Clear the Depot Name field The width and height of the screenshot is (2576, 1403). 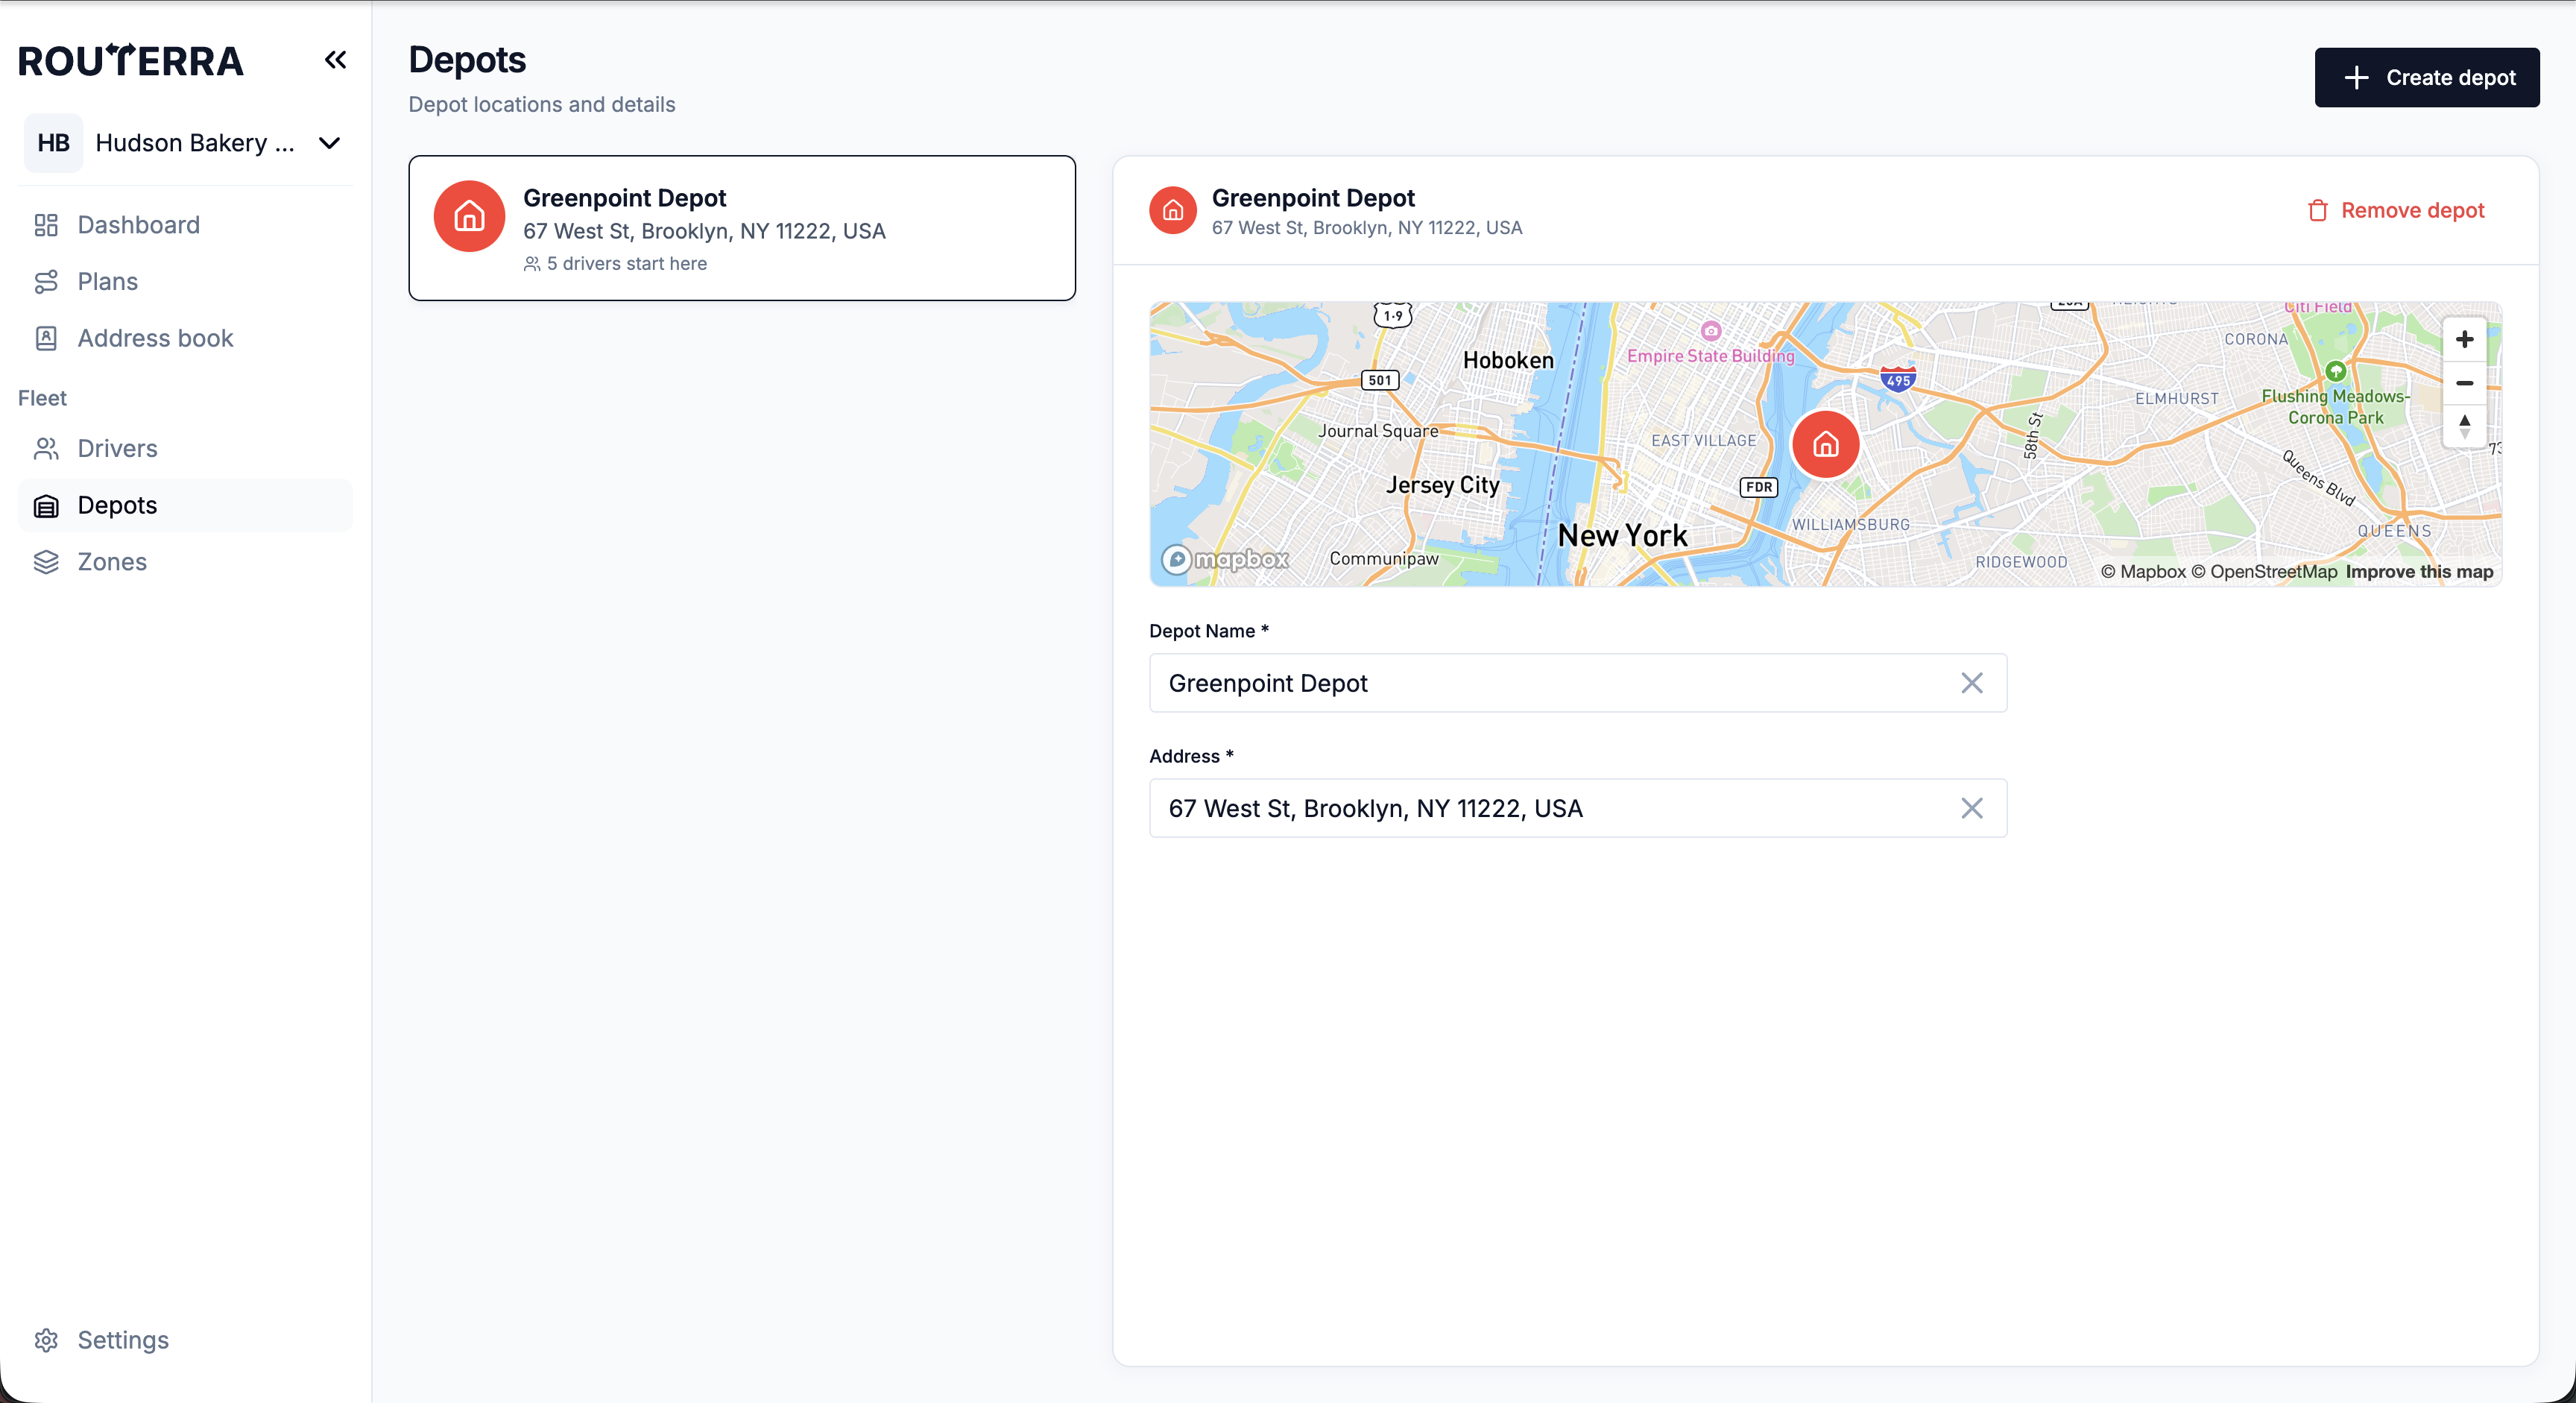pyautogui.click(x=1971, y=683)
